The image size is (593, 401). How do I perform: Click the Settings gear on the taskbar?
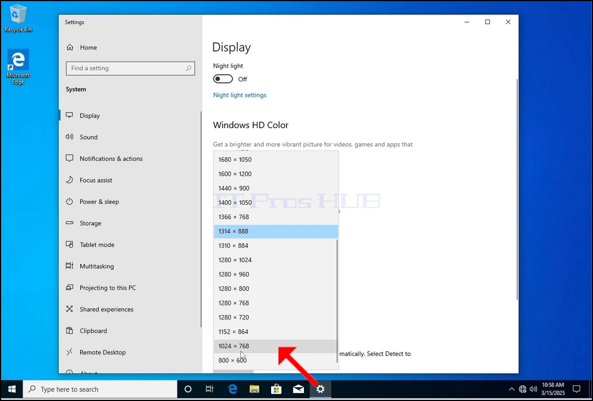click(x=320, y=389)
